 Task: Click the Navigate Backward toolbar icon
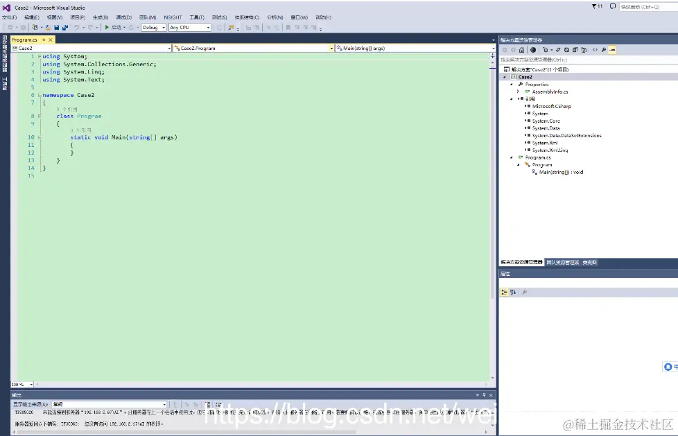coord(10,27)
